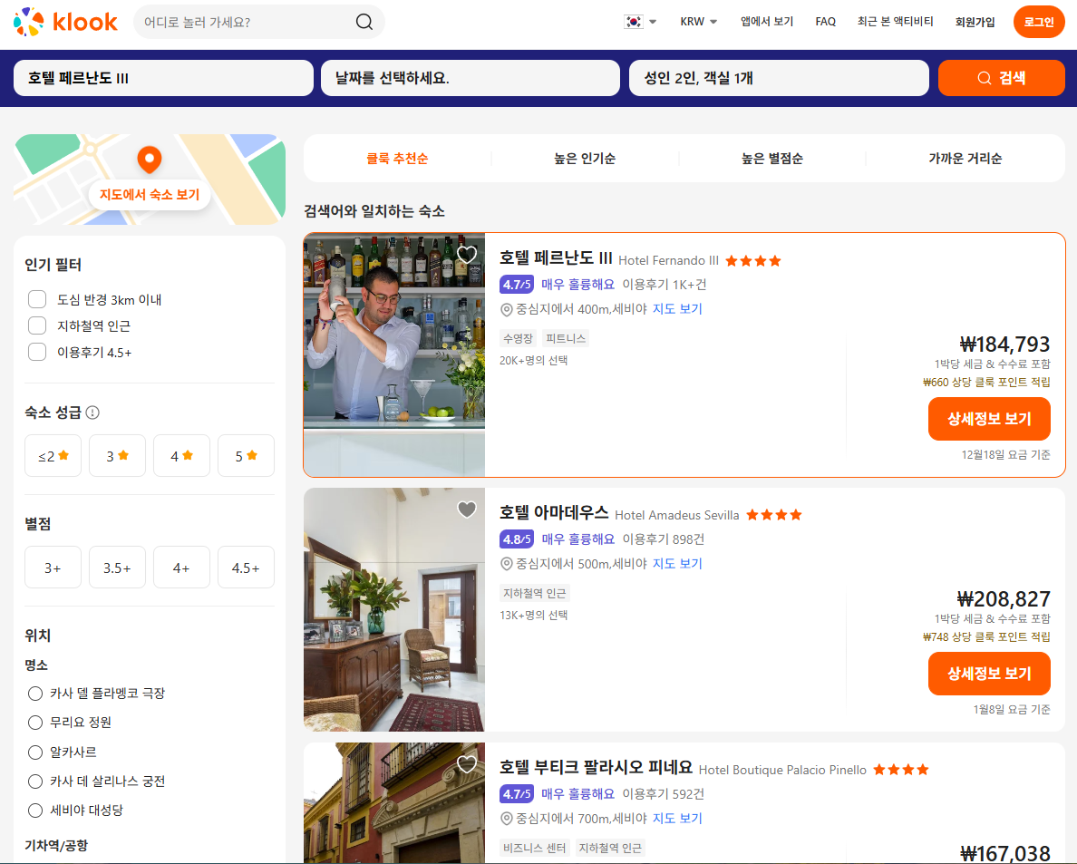Click the 숙소 성급 info icon

[92, 413]
